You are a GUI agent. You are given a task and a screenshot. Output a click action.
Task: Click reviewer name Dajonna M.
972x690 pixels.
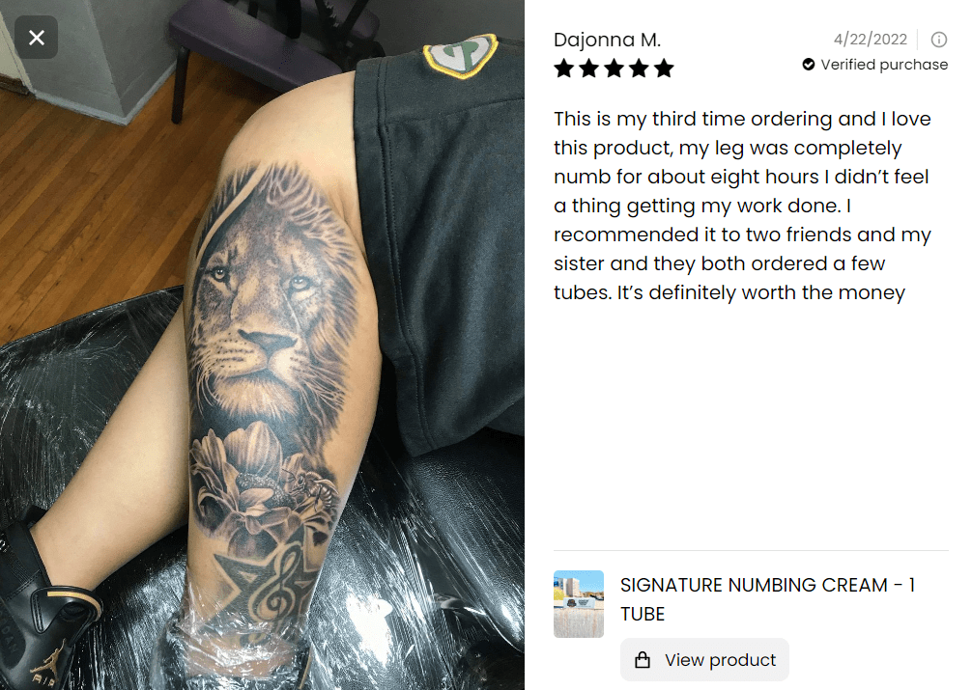(607, 40)
